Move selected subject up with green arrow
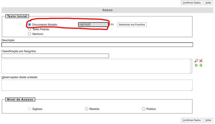This screenshot has width=215, height=124. [196, 65]
